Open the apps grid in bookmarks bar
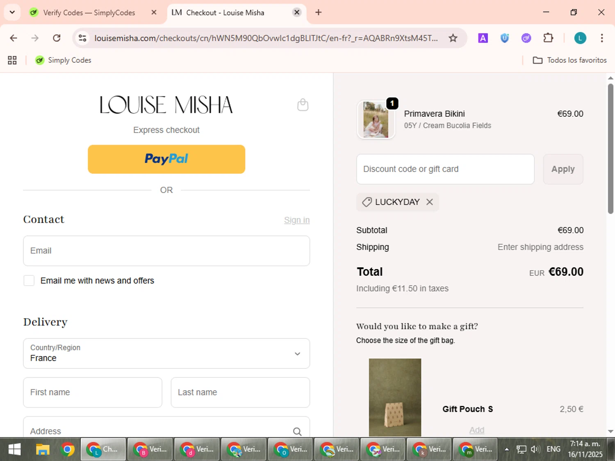 pos(12,60)
